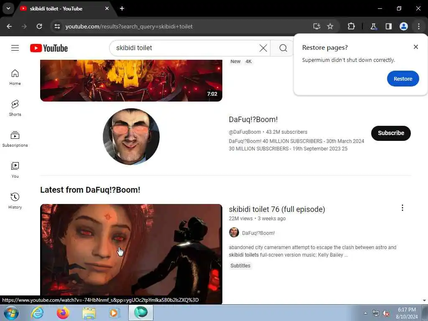Open the labs flask icon
Image resolution: width=428 pixels, height=321 pixels.
(x=373, y=26)
